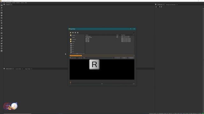The height and width of the screenshot is (114, 204).
Task: Open the Color nodes toolbar menu
Action: (x=2, y=16)
